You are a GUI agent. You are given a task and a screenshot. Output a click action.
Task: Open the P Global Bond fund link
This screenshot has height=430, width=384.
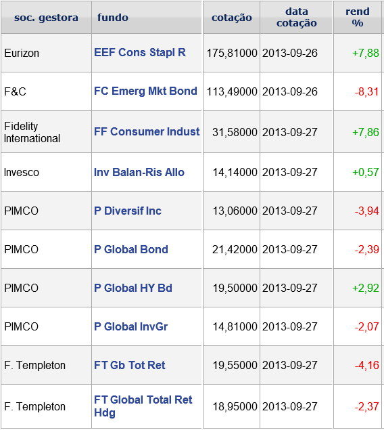131,250
